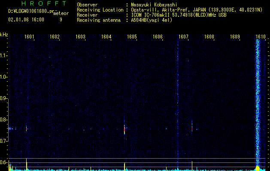Click the date stamp 02.01.06 16:00
Viewport: 270px width, 171px height.
point(26,20)
